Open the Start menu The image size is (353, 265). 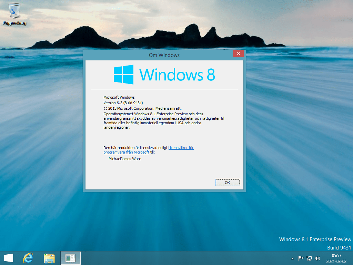(x=8, y=258)
